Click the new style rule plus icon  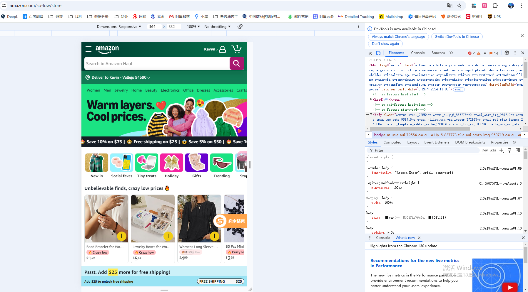[502, 150]
